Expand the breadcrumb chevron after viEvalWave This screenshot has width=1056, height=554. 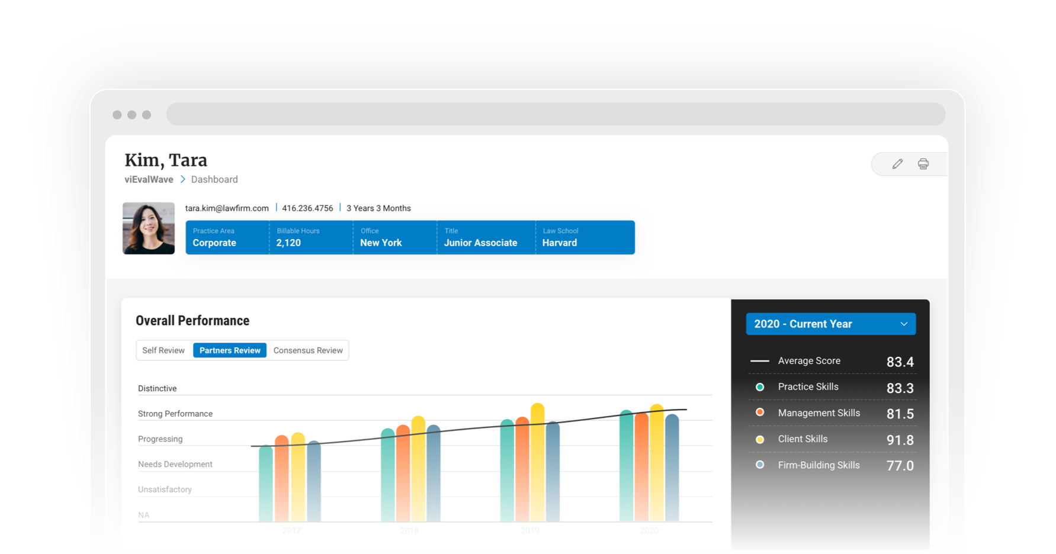pyautogui.click(x=183, y=179)
